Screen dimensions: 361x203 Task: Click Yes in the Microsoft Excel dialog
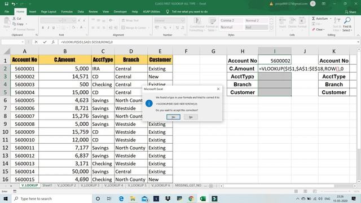[x=173, y=117]
